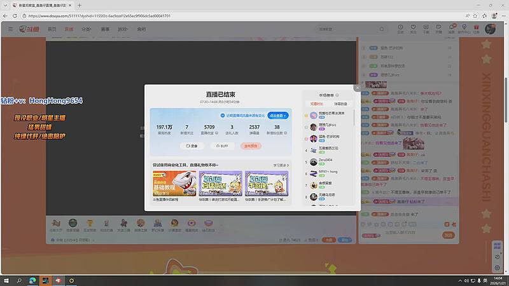The image size is (509, 286).
Task: Open the 赛事 nav item
Action: [x=105, y=29]
